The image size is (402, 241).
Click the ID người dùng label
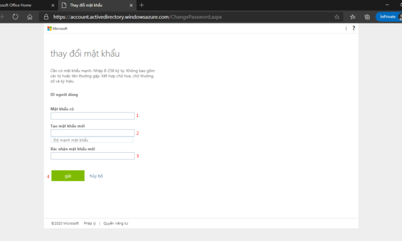click(x=64, y=95)
